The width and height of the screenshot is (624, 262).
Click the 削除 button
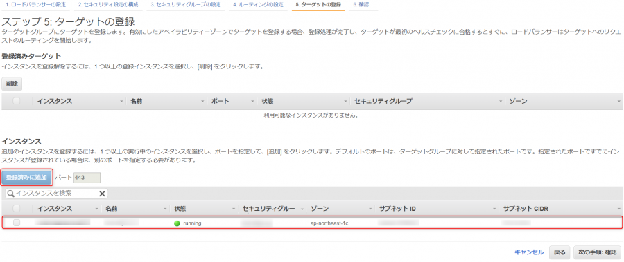tap(12, 84)
